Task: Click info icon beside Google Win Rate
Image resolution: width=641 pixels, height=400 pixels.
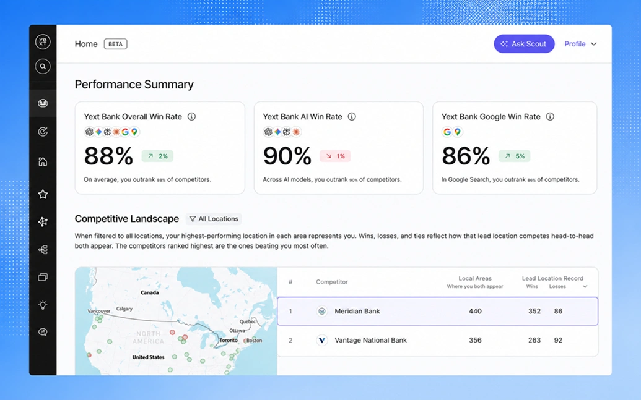Action: 550,117
